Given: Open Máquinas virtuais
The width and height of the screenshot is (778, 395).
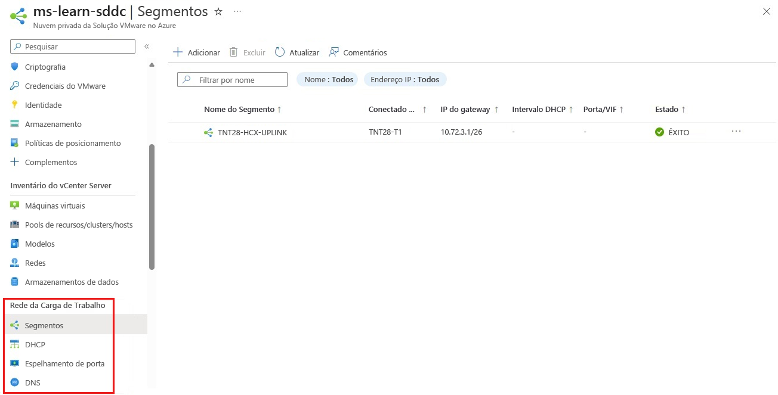Looking at the screenshot, I should [x=55, y=206].
